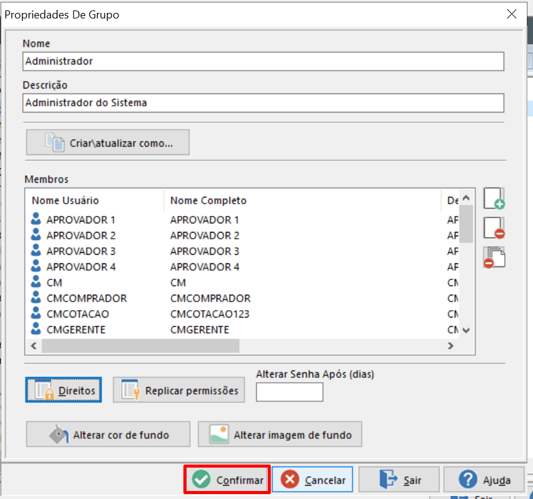The width and height of the screenshot is (533, 499).
Task: Click the members list horizontal scrollbar thumb
Action: point(140,346)
